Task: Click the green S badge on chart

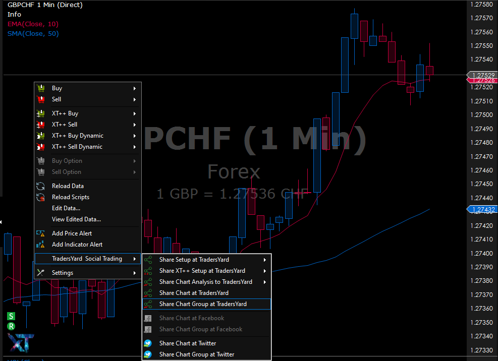Action: tap(11, 316)
